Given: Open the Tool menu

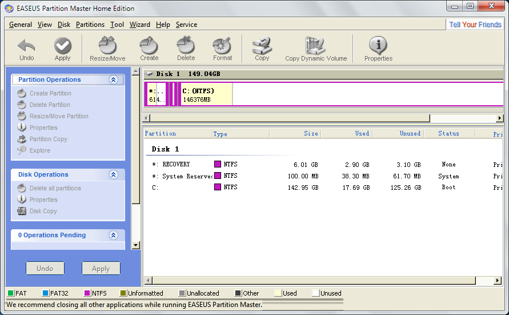Looking at the screenshot, I should pos(117,25).
